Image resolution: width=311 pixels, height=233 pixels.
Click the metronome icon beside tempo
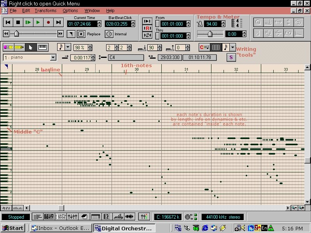pyautogui.click(x=201, y=24)
